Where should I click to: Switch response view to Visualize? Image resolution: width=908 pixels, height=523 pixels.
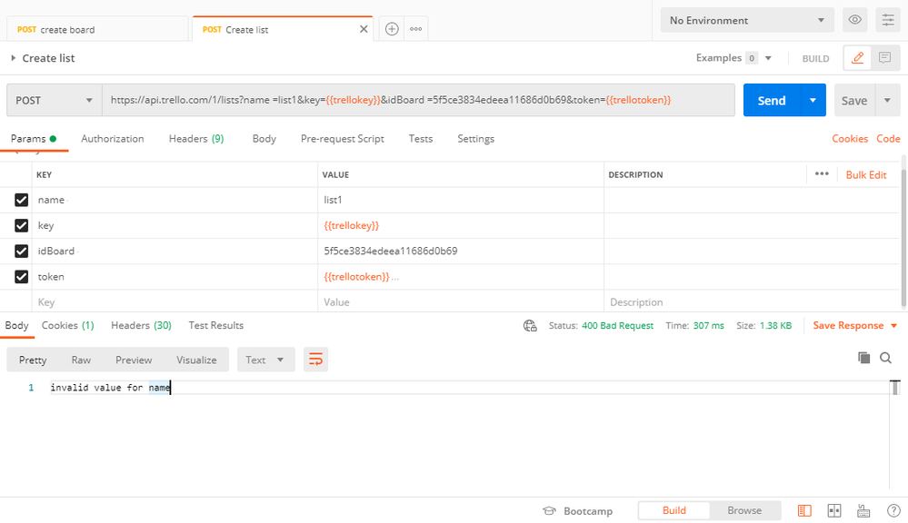[196, 360]
